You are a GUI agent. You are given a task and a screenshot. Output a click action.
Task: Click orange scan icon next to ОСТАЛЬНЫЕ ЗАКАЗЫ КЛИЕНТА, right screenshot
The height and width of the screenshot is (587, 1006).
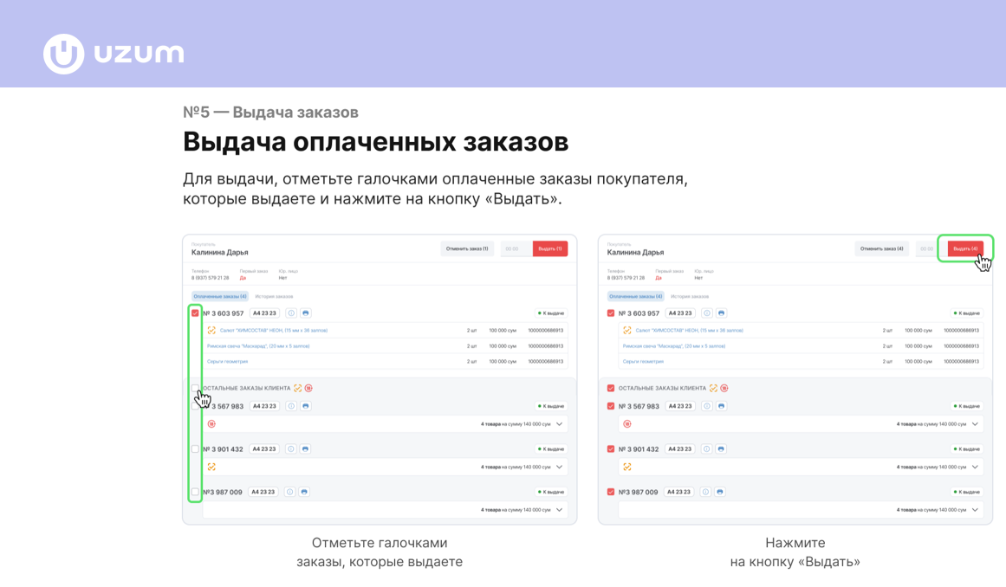coord(713,389)
